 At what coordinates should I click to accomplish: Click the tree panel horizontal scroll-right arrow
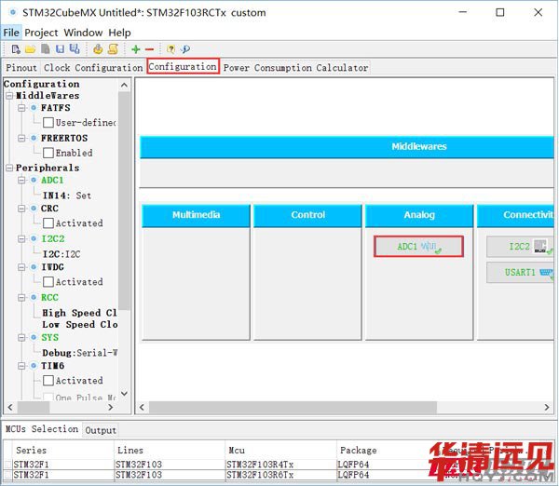click(111, 407)
